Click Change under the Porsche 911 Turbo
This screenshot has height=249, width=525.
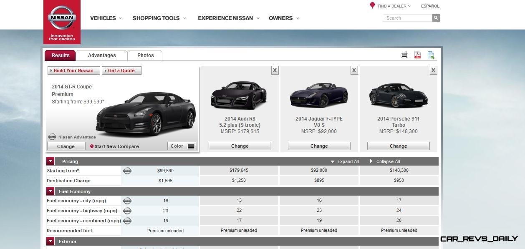399,146
